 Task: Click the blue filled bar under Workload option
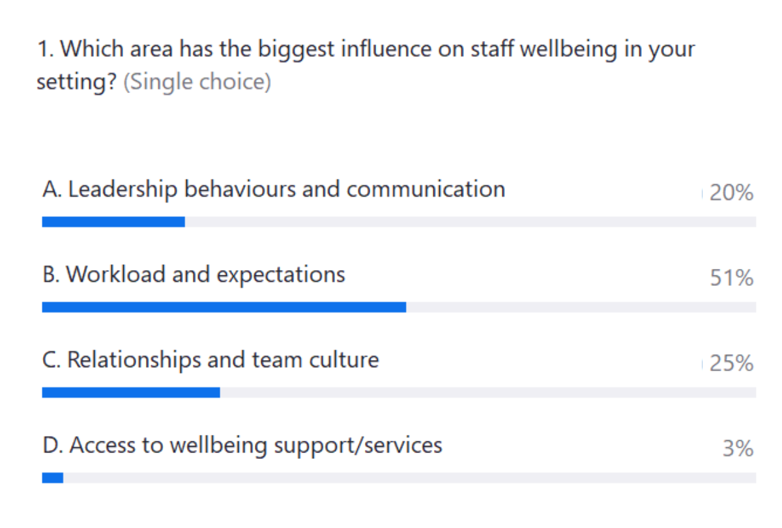224,307
